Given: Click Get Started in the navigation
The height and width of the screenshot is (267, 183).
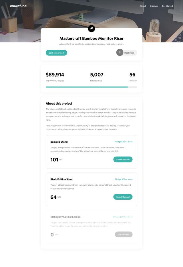Looking at the screenshot, I should (x=168, y=6).
